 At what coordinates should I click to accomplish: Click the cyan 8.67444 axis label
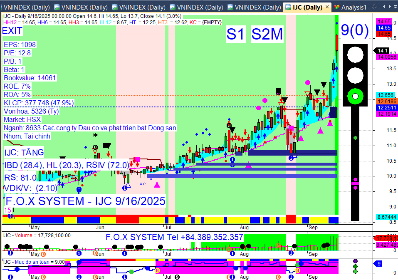pos(386,217)
